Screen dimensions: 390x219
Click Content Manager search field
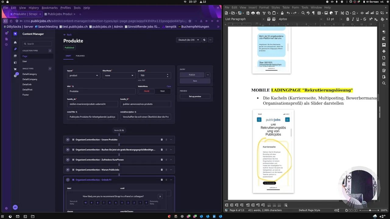click(x=37, y=44)
